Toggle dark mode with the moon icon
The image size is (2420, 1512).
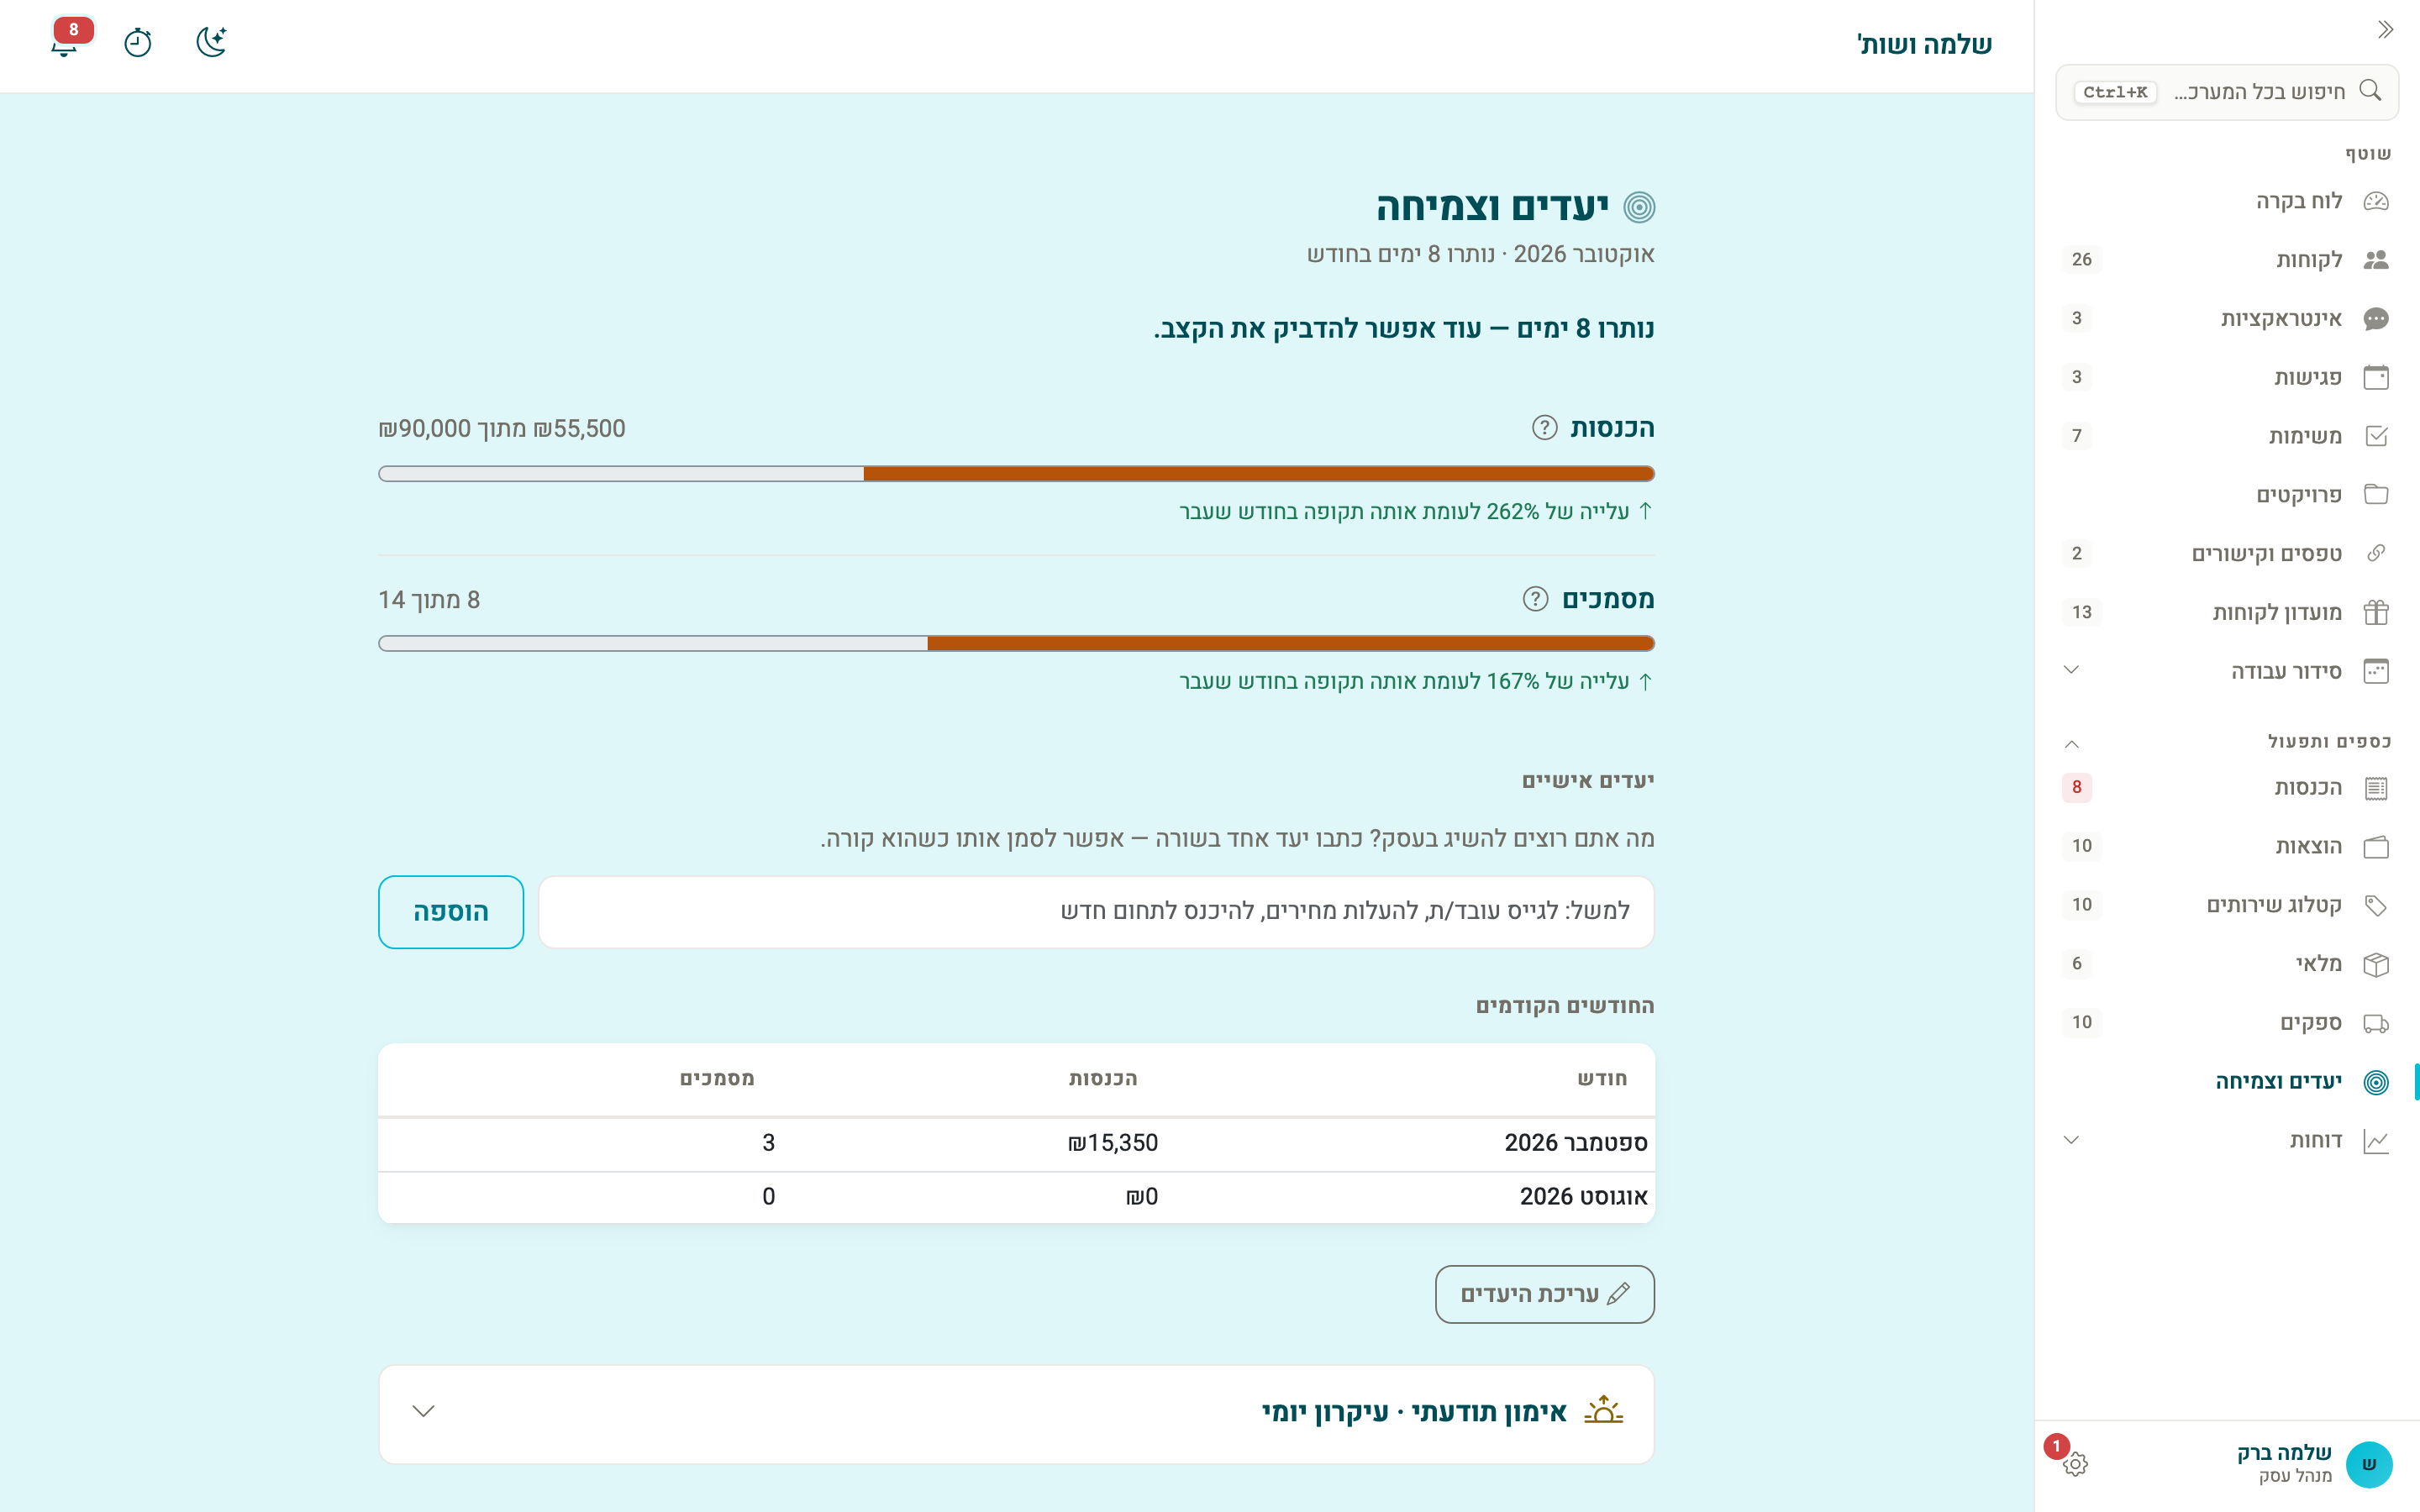click(211, 42)
